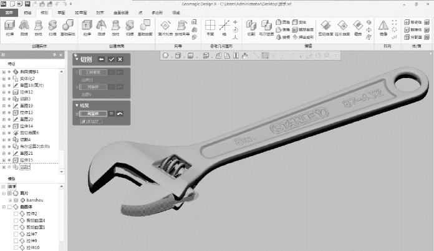Go back using Cut dialog arrow

101,59
